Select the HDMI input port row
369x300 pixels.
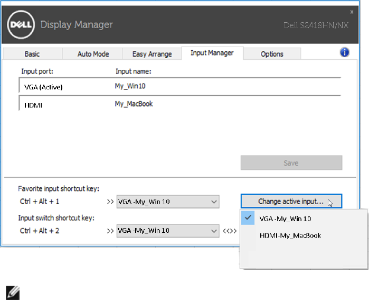click(x=33, y=105)
